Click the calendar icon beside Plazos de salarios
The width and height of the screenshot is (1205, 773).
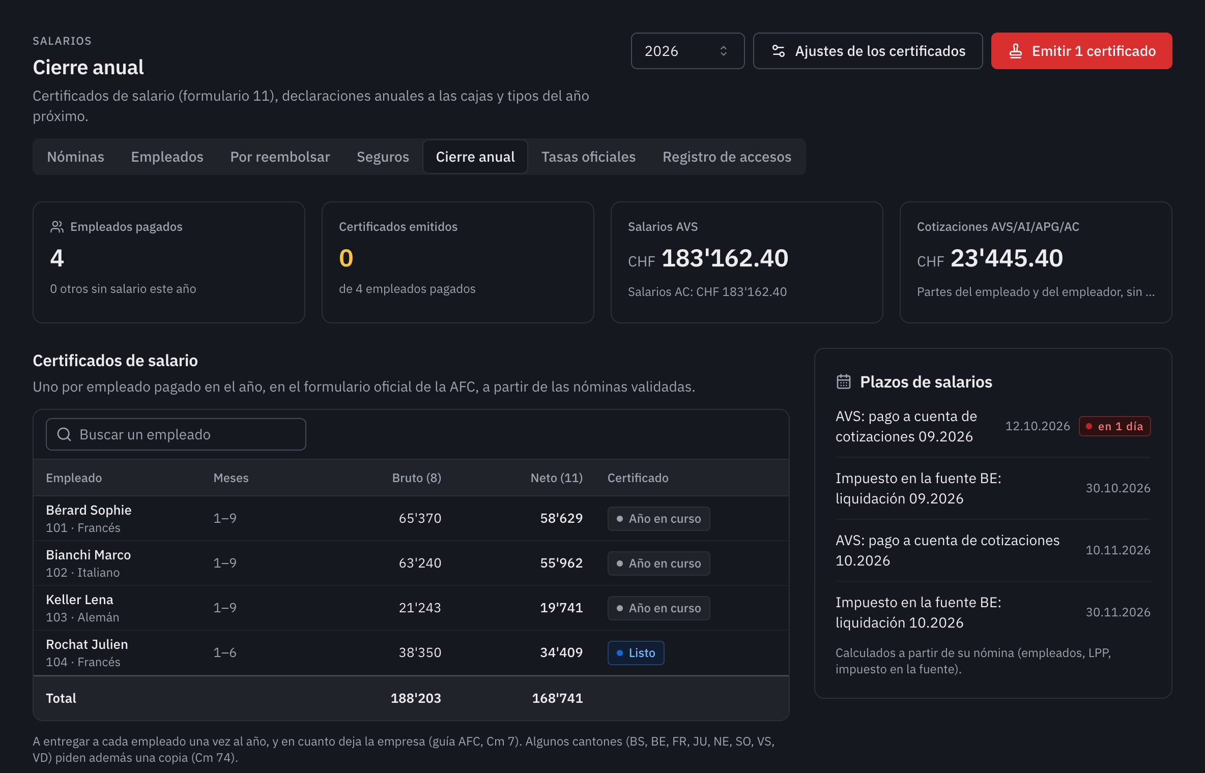844,381
